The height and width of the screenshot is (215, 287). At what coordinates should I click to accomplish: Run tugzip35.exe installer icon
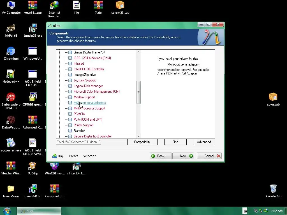point(33,31)
